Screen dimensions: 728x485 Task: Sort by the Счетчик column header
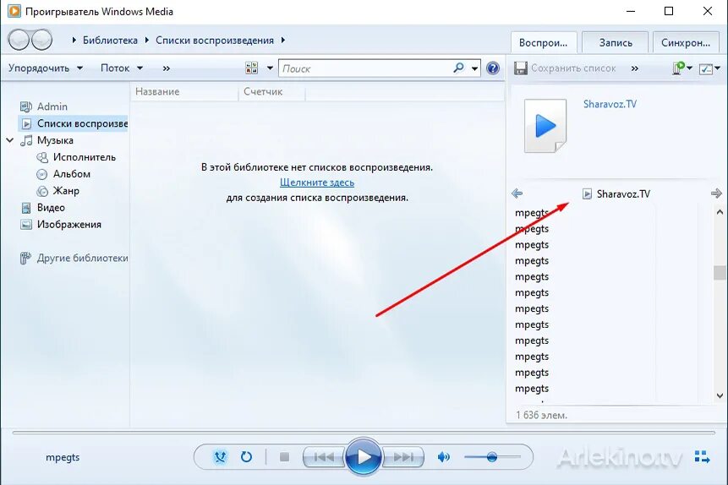(272, 91)
